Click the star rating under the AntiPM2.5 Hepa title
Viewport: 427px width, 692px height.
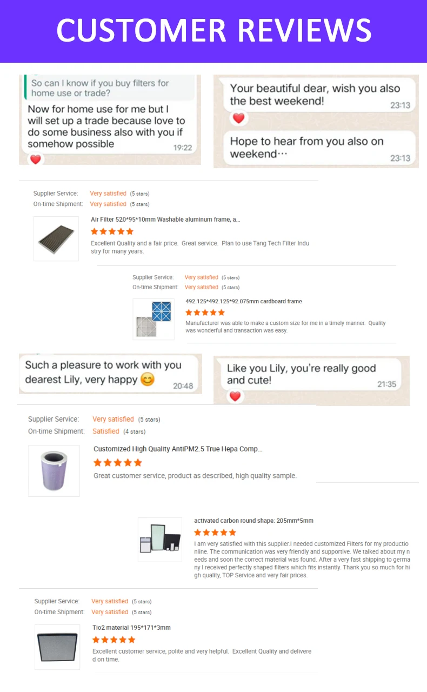point(117,463)
